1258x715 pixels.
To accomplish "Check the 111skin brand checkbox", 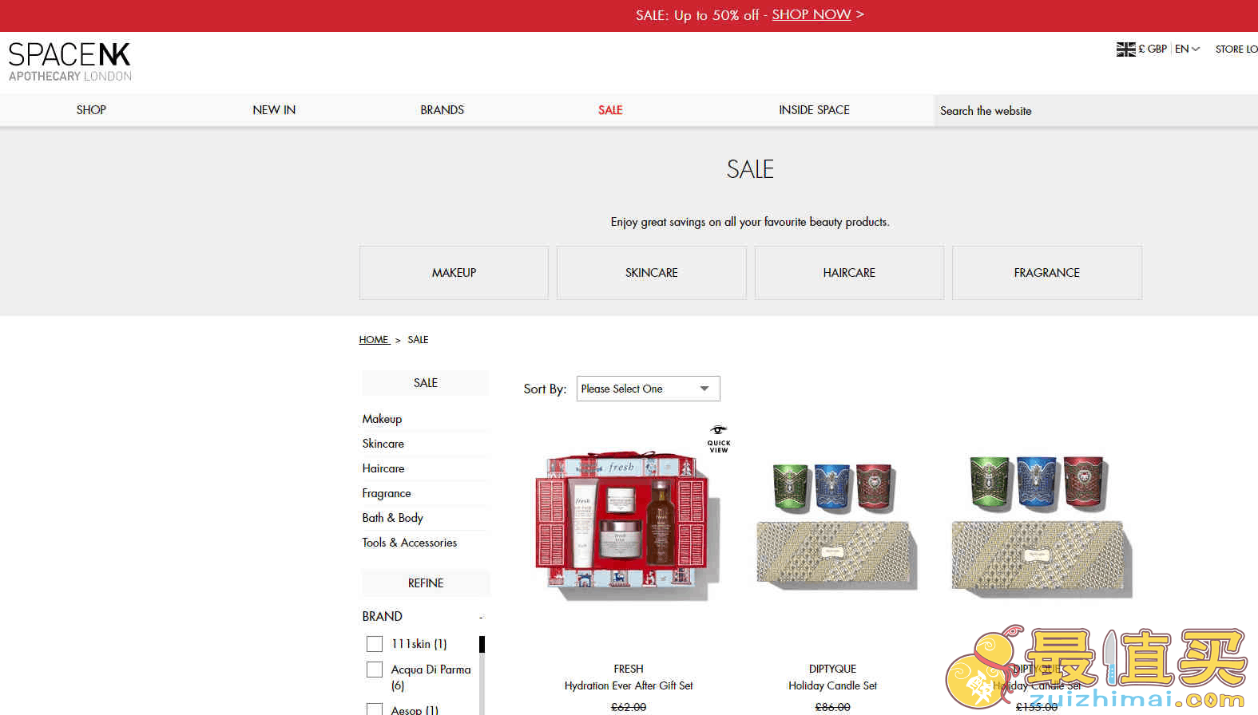I will [375, 644].
